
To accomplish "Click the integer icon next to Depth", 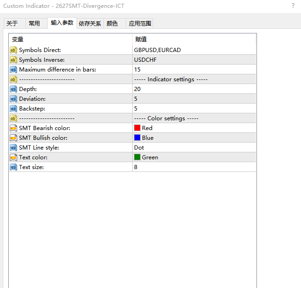I will [13, 89].
